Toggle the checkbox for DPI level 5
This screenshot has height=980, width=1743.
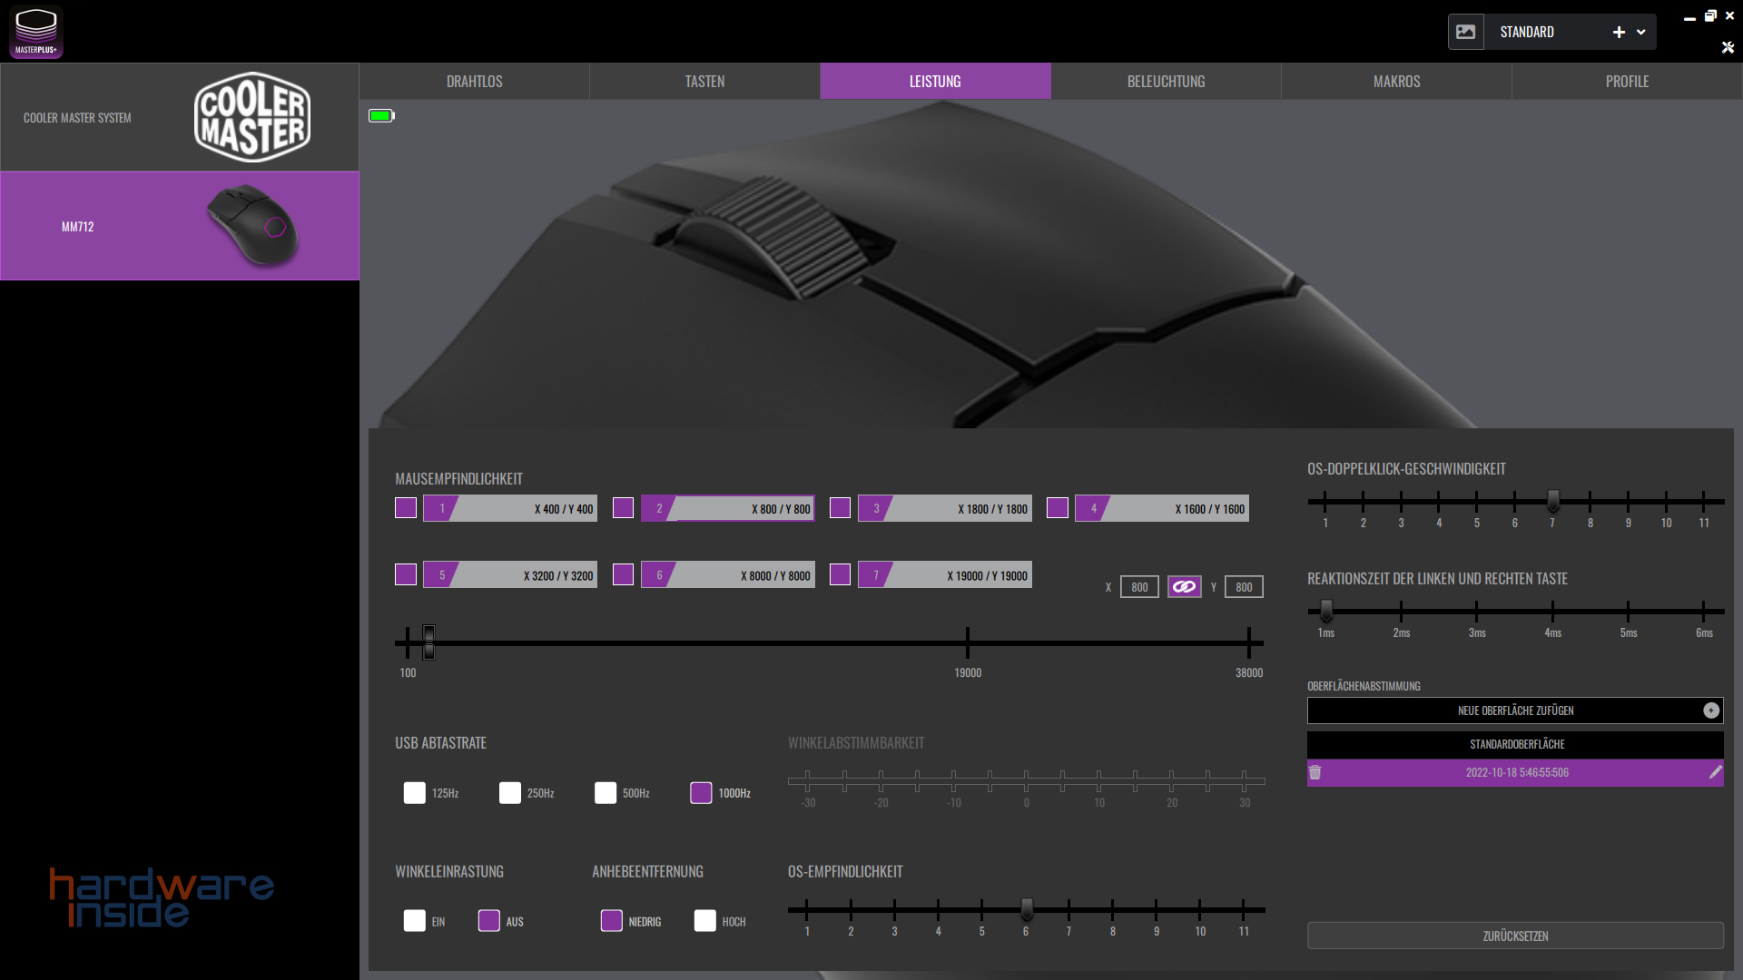(406, 574)
